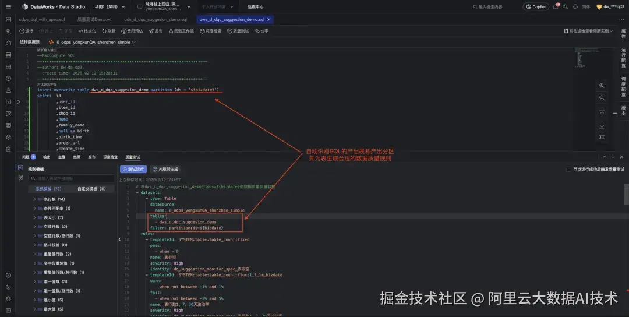
Task: Click the 发布 publish toolbar button
Action: click(156, 31)
